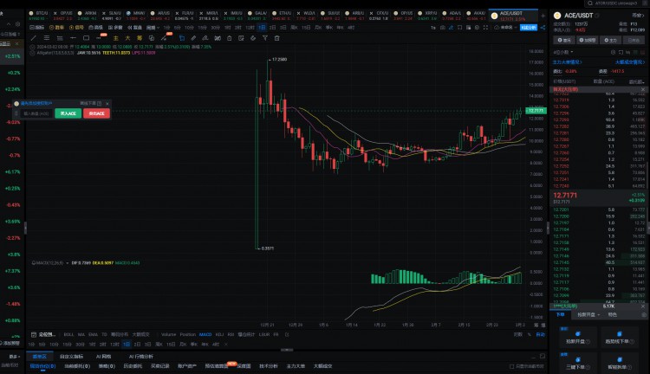Viewport: 650px width, 374px height.
Task: Open the order type dropdown in order panel
Action: (588, 315)
